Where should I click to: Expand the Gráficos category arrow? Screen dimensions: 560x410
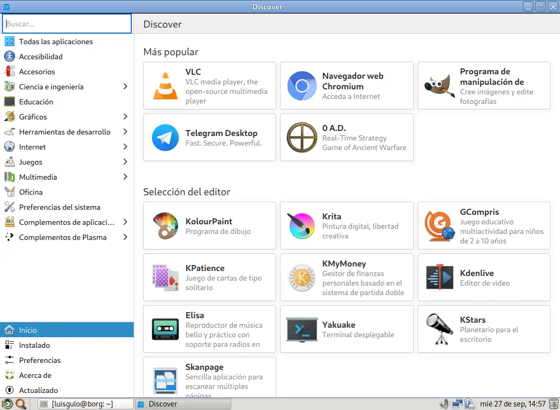click(125, 116)
